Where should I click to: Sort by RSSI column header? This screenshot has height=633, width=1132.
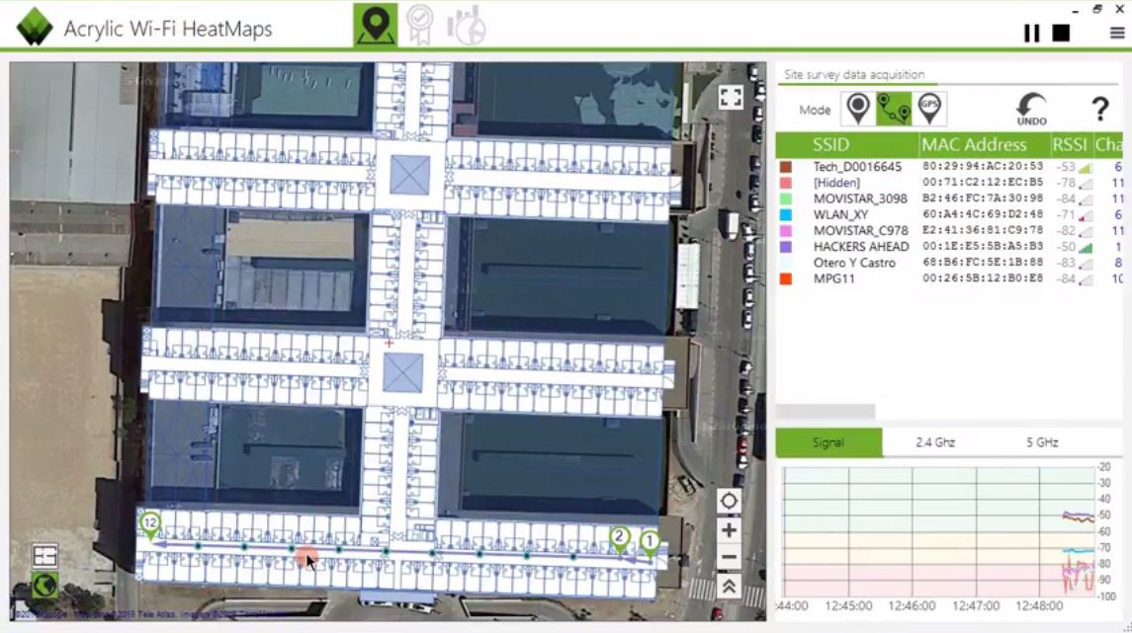tap(1070, 145)
